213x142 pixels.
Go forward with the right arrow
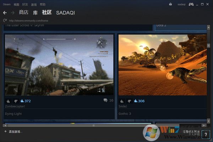[x=13, y=13]
